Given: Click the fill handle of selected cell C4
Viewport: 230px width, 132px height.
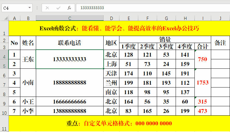Looking at the screenshot, I should (x=104, y=68).
